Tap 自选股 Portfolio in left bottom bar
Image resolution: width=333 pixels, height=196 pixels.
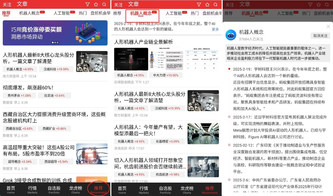(x=54, y=190)
